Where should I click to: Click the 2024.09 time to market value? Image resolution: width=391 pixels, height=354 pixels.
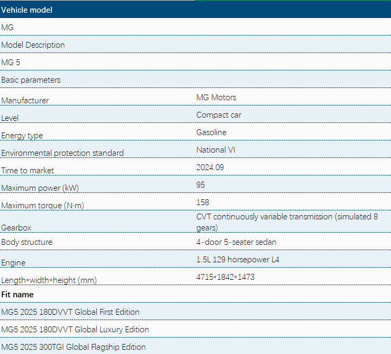click(x=210, y=167)
